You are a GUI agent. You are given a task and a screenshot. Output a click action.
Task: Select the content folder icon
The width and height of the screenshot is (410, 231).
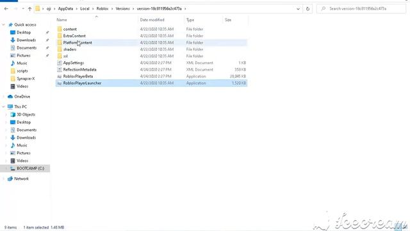(60, 29)
